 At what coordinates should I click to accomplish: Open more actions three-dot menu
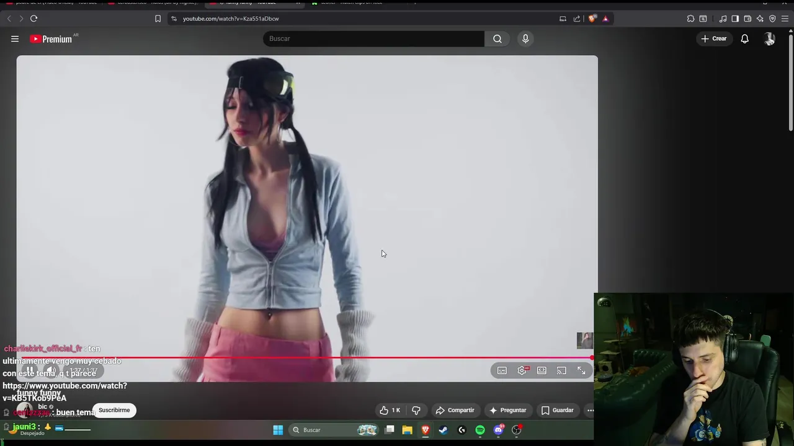[590, 410]
